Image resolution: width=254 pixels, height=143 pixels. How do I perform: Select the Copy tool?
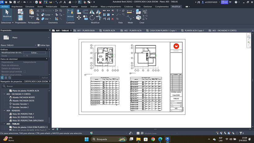pyautogui.click(x=85, y=17)
